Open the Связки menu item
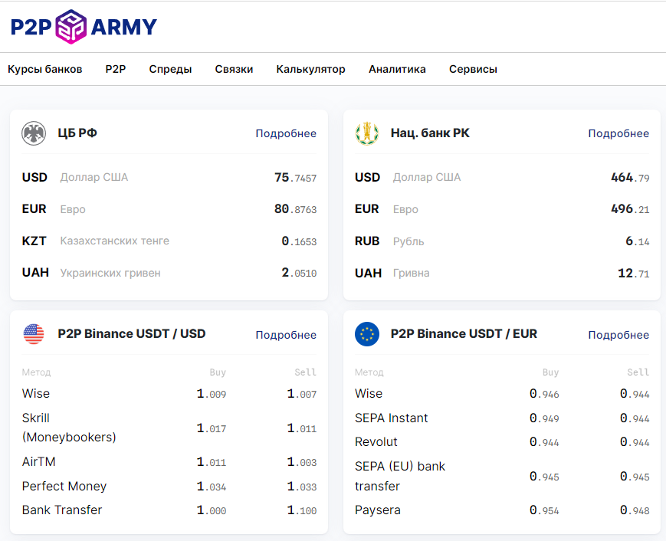The image size is (666, 541). 234,69
